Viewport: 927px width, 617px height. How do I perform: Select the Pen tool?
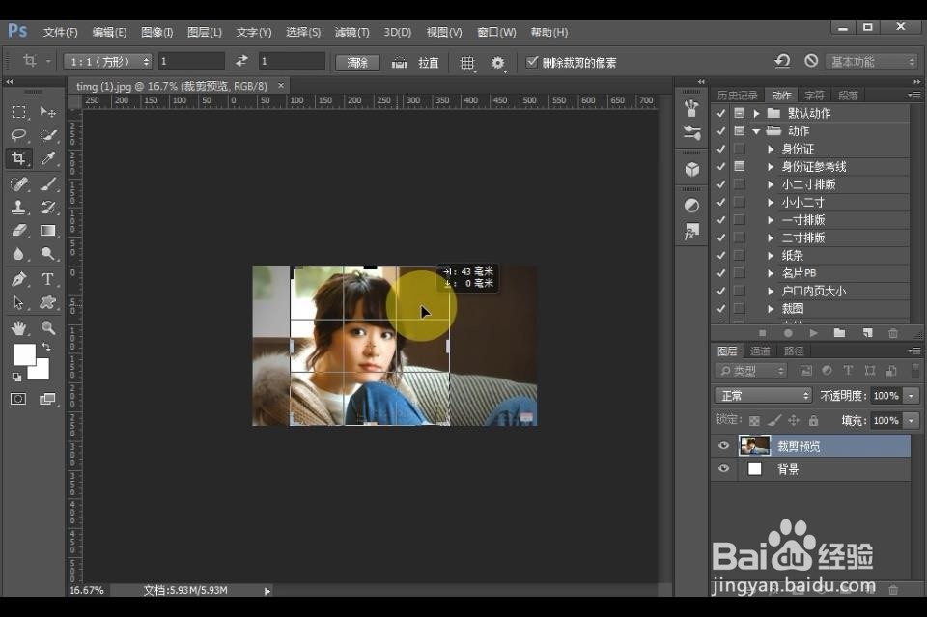coord(18,279)
